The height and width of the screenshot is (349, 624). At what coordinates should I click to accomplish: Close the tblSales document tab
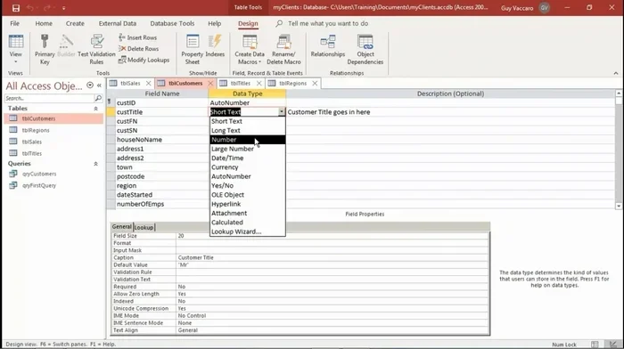pos(148,83)
